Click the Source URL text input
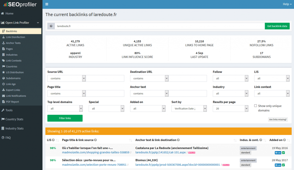The image size is (294, 170). tap(105, 78)
